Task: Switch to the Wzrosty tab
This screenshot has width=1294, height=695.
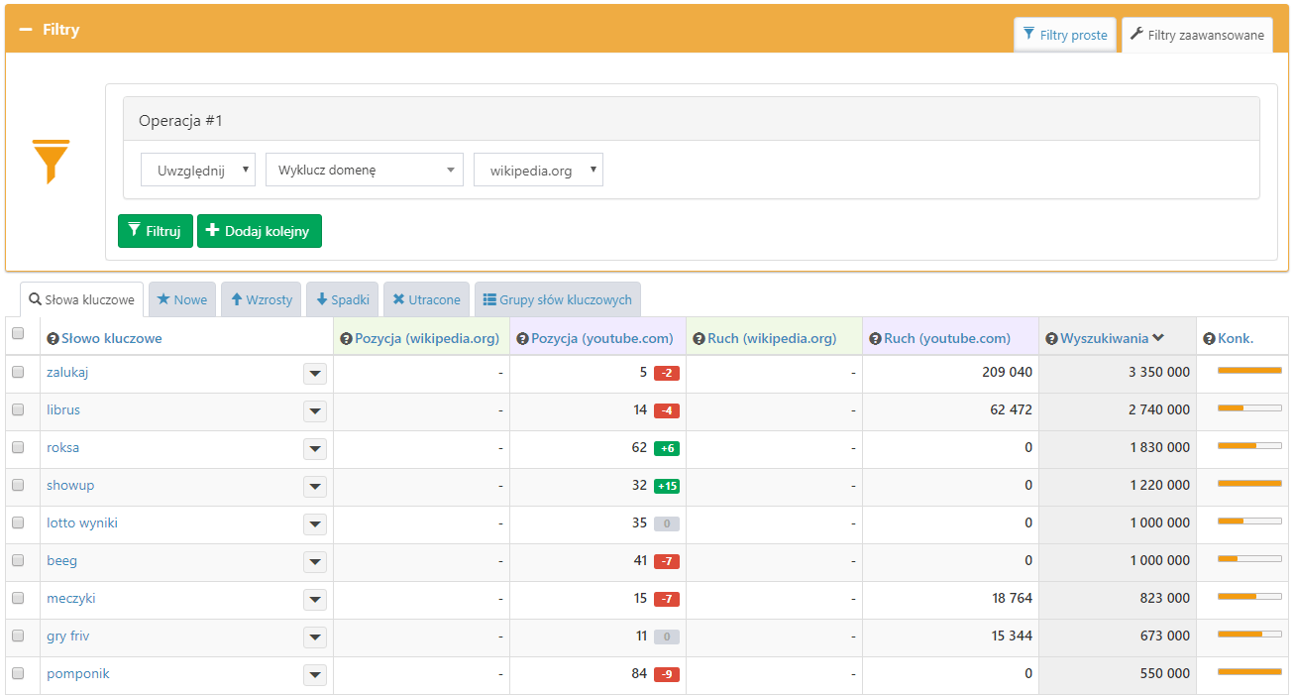Action: pos(262,299)
